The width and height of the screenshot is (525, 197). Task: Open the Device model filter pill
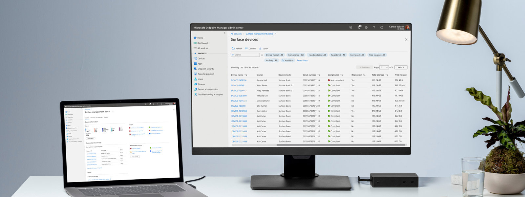coord(274,55)
